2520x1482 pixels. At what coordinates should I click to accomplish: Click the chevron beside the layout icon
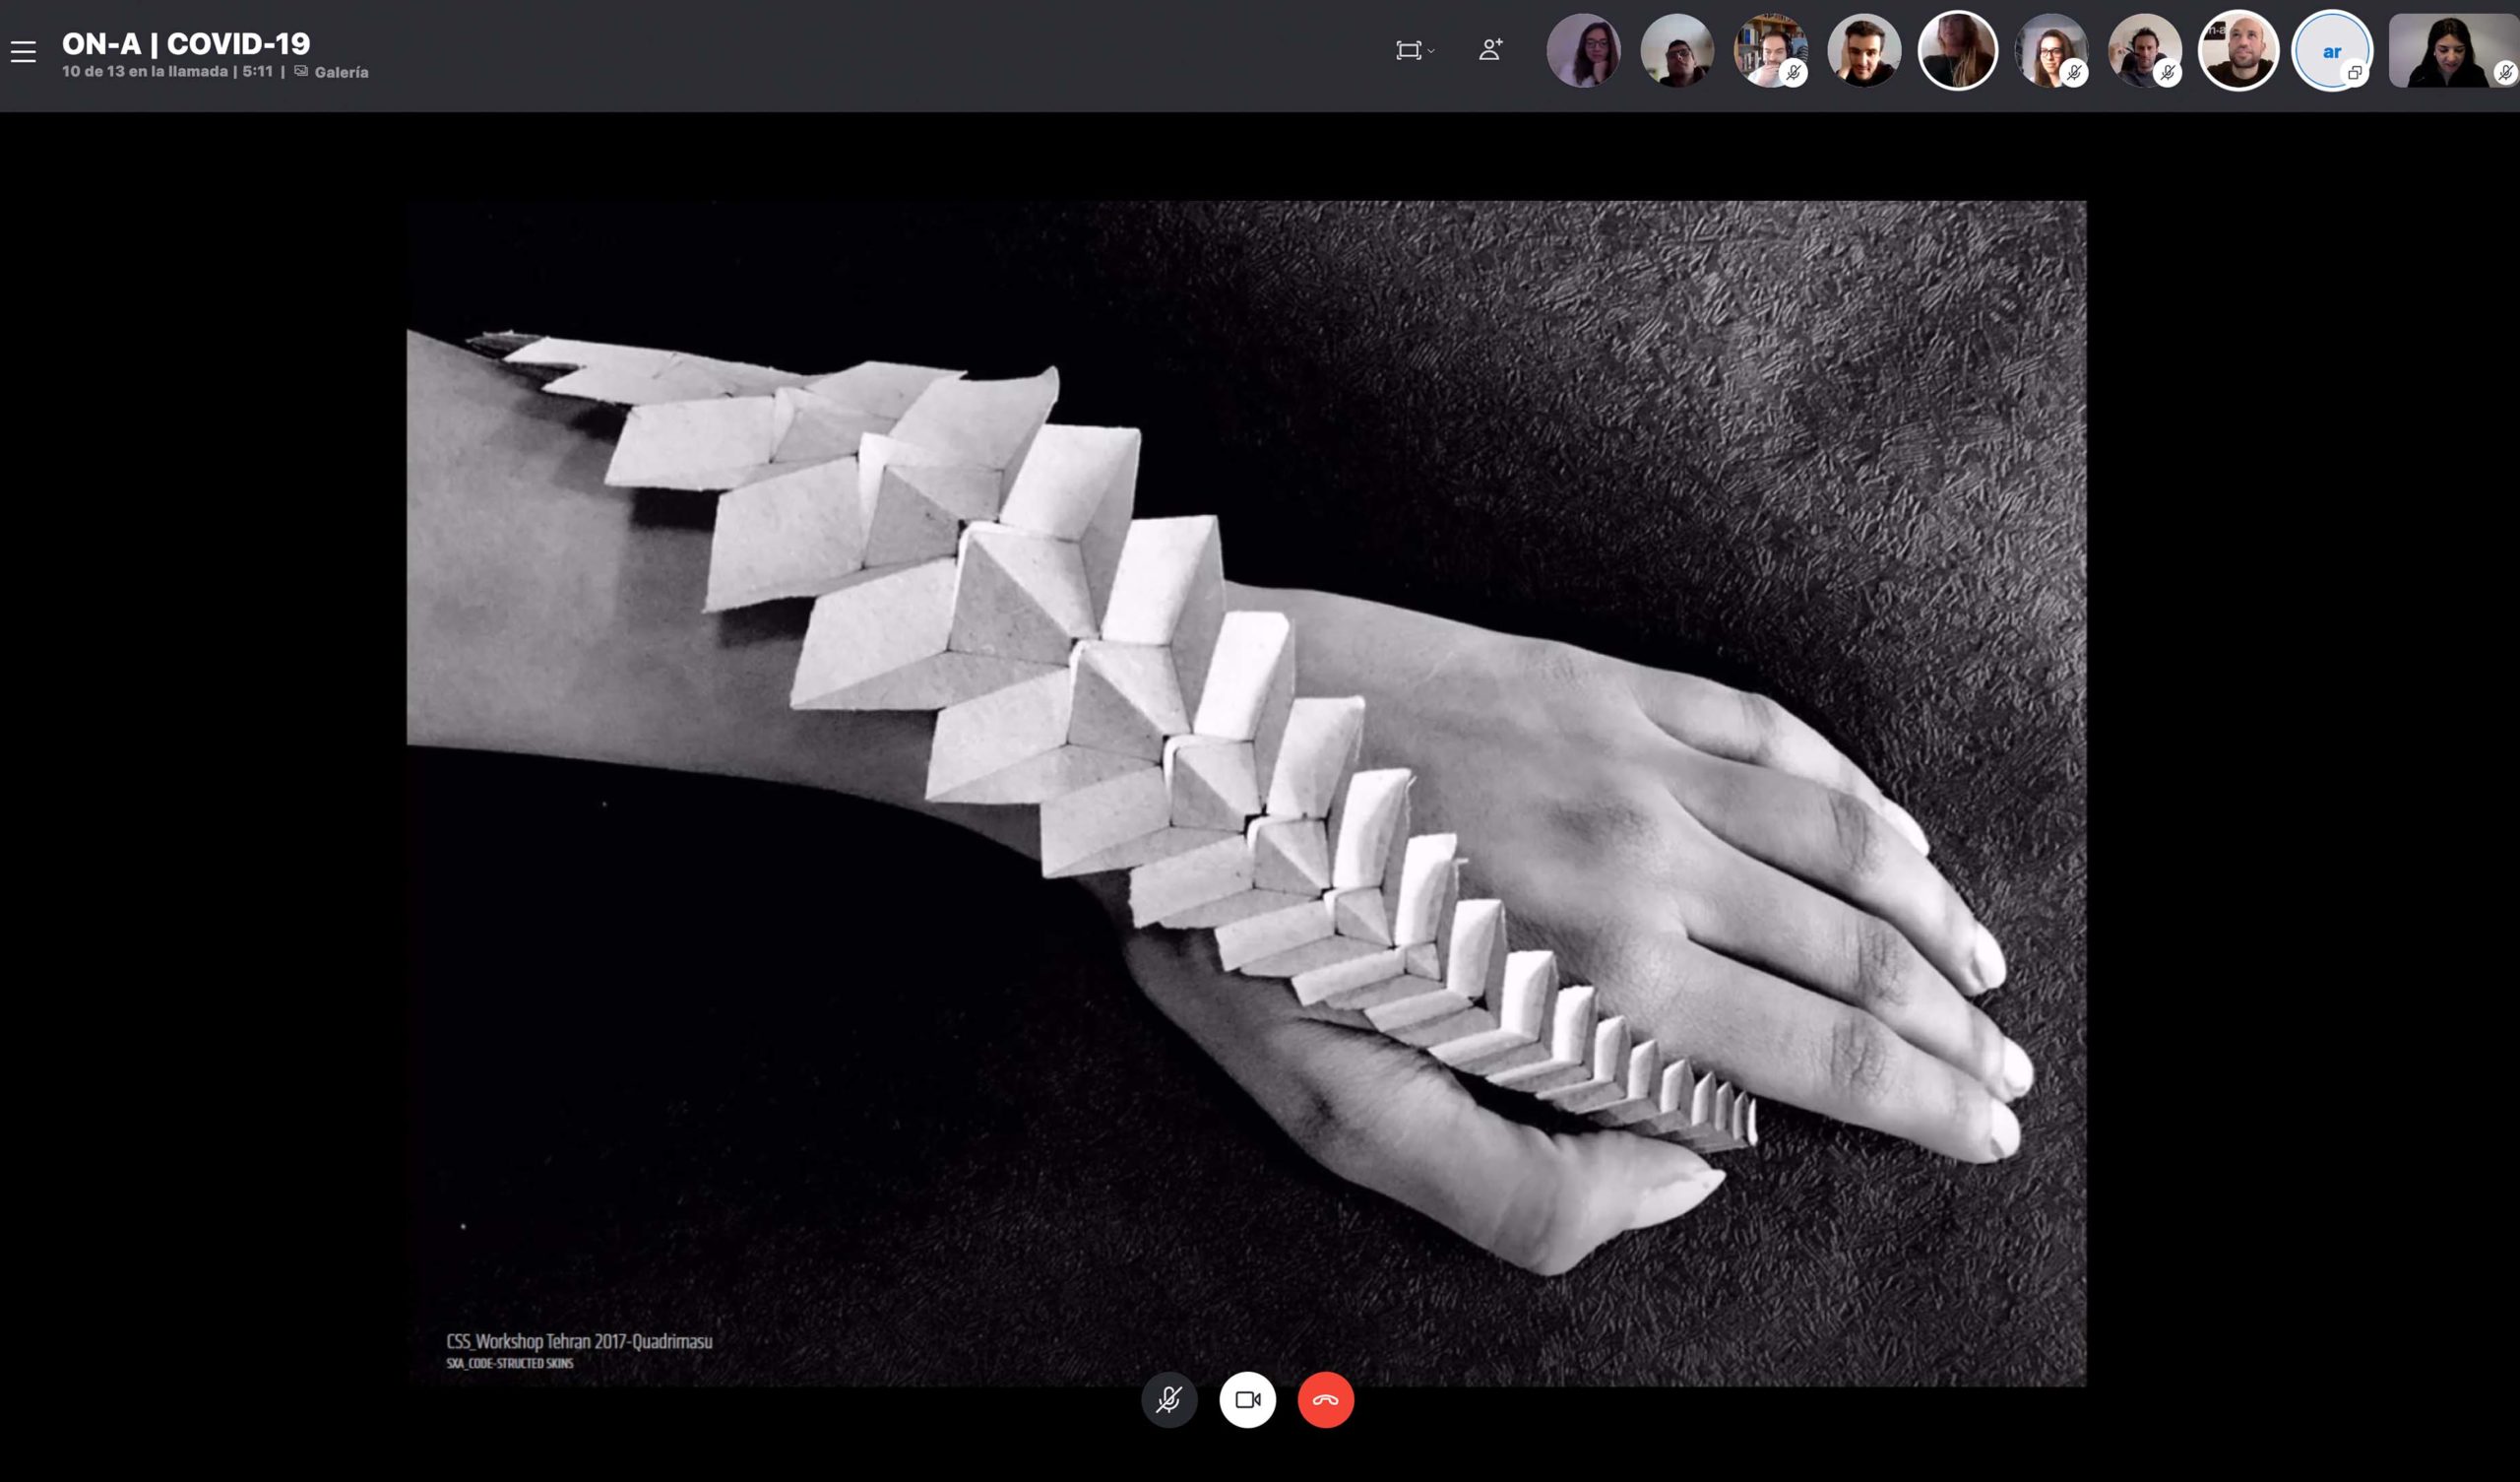1431,51
